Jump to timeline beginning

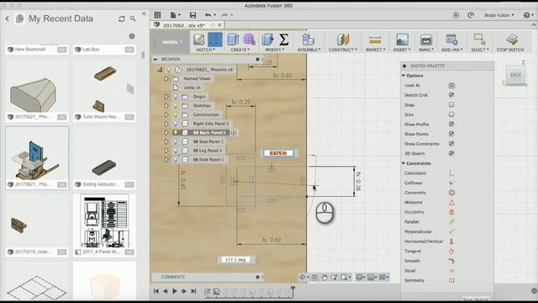pos(156,291)
